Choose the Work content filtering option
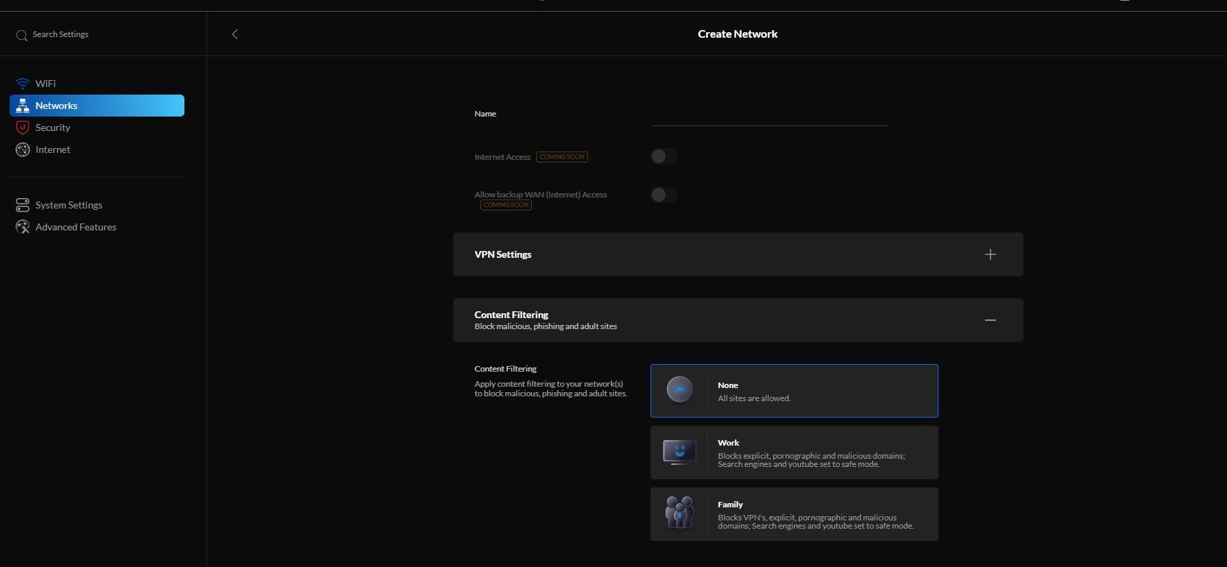Viewport: 1227px width, 567px height. pyautogui.click(x=794, y=453)
